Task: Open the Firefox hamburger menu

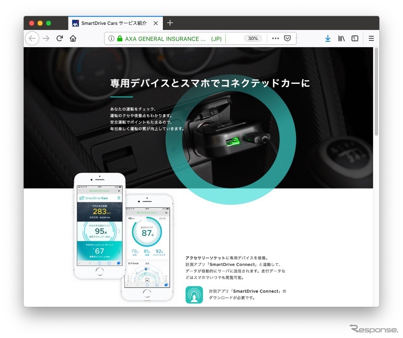Action: pos(371,38)
